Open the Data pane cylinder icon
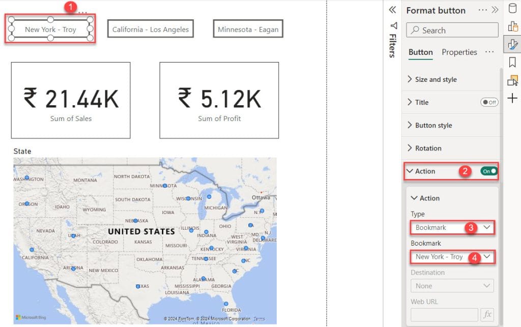This screenshot has height=327, width=521. tap(512, 8)
